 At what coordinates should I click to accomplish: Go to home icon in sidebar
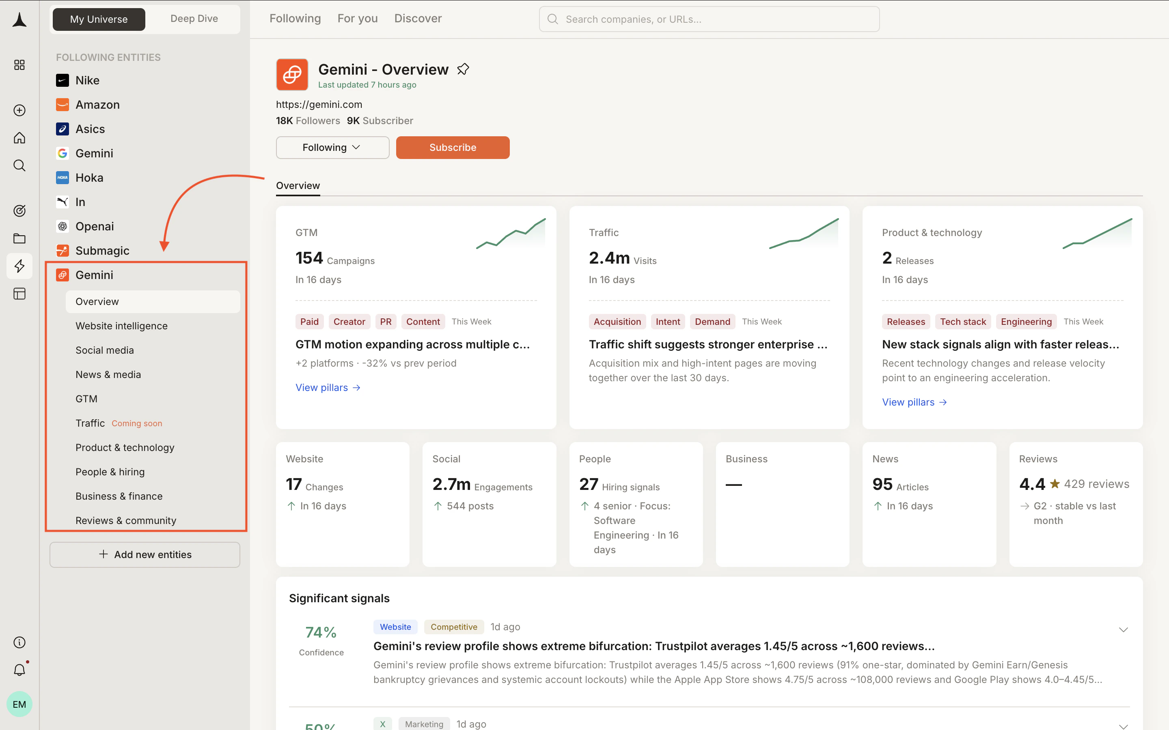[19, 138]
